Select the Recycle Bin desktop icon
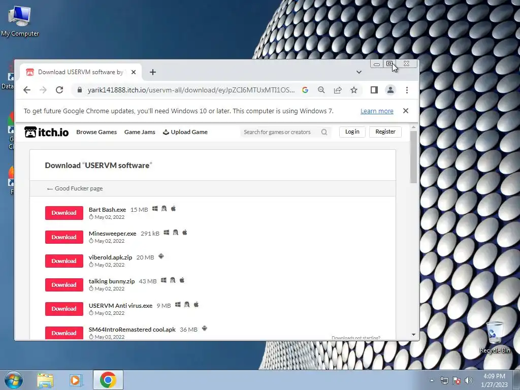The image size is (520, 390). coord(495,337)
